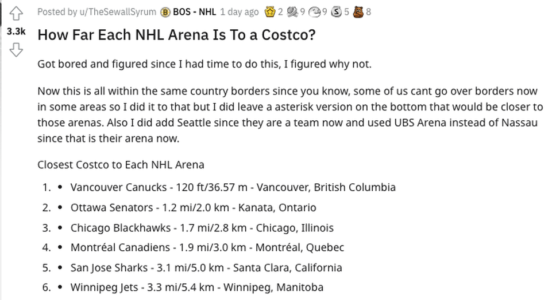Viewport: 556px width, 300px height.
Task: Click the bear award icon showing 8
Action: pyautogui.click(x=358, y=11)
